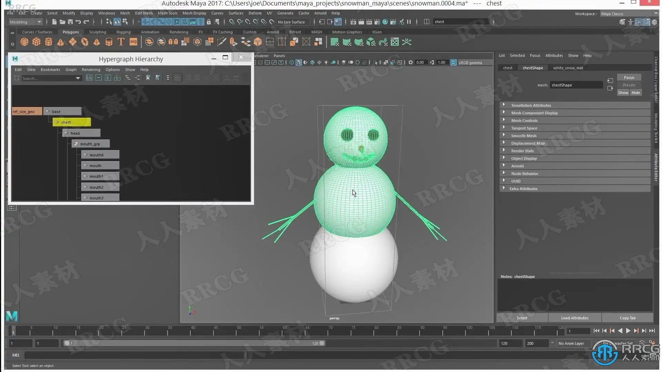This screenshot has height=372, width=662.
Task: Create a polygon cube from the shelf
Action: tap(36, 42)
